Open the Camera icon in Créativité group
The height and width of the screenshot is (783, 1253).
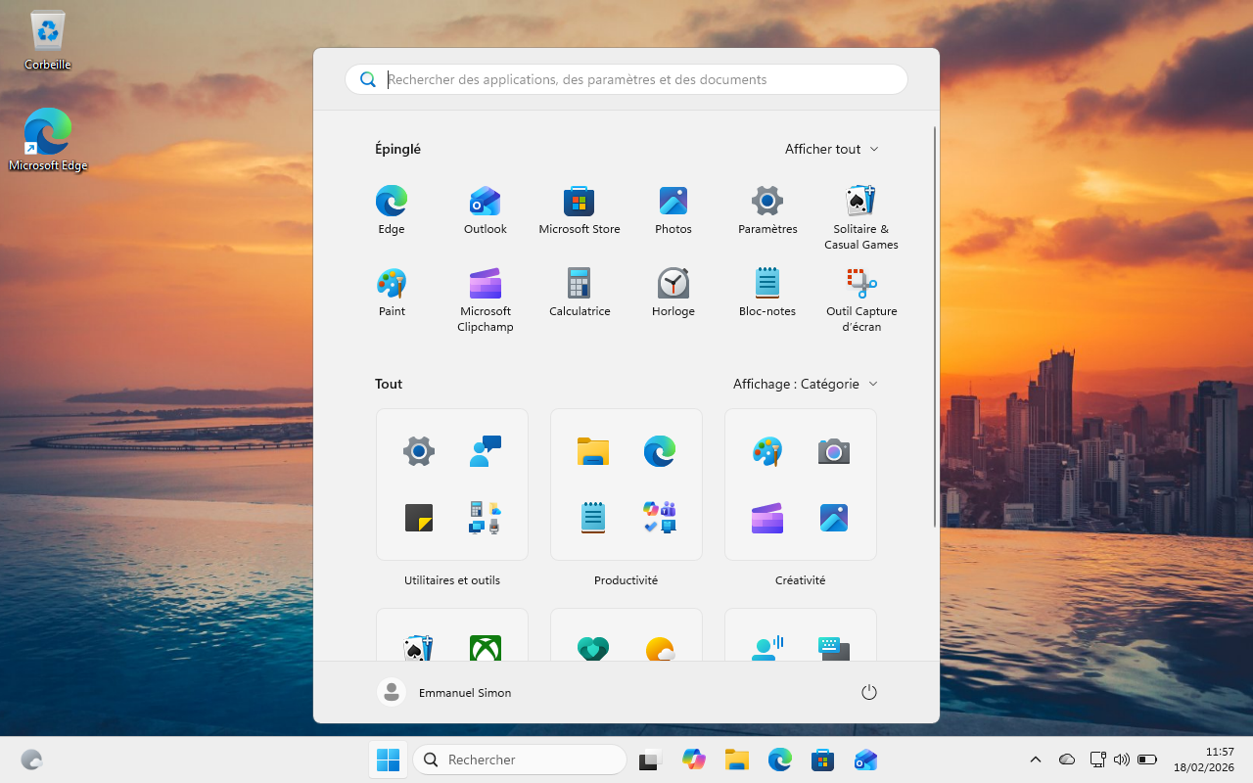coord(834,451)
